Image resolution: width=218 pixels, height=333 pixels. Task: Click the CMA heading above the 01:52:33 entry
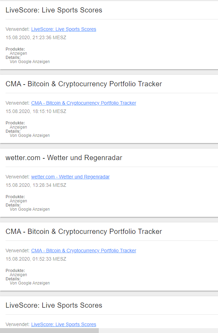[84, 231]
